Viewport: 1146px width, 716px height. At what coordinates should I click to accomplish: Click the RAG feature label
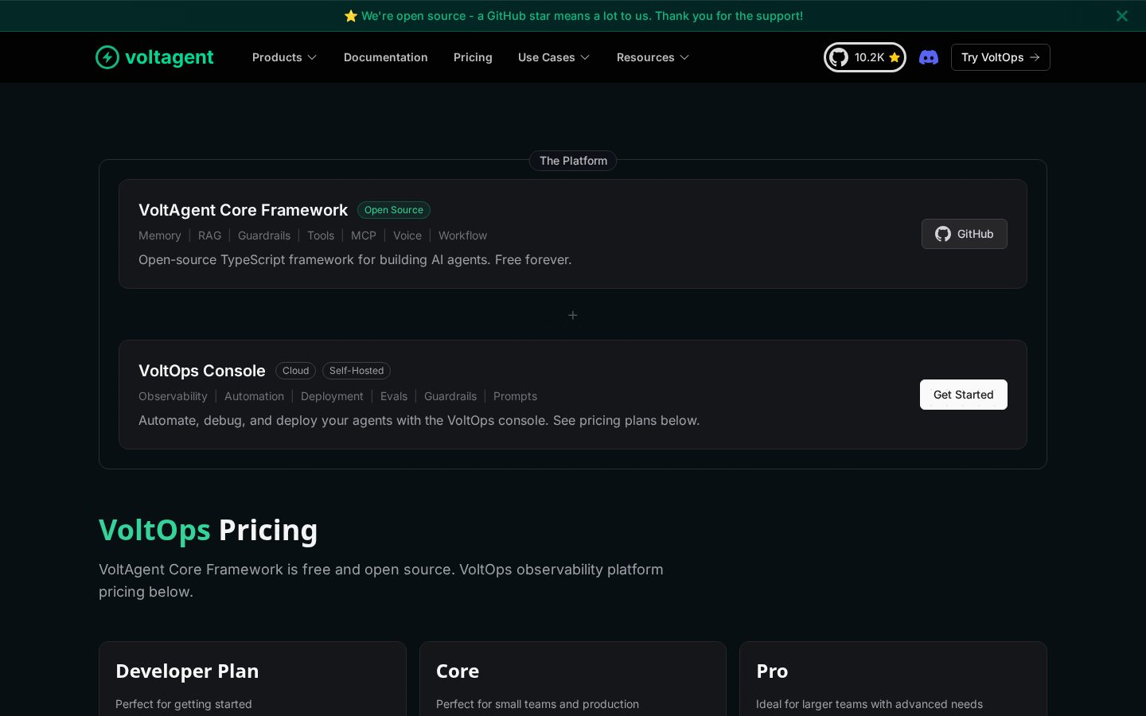coord(210,235)
